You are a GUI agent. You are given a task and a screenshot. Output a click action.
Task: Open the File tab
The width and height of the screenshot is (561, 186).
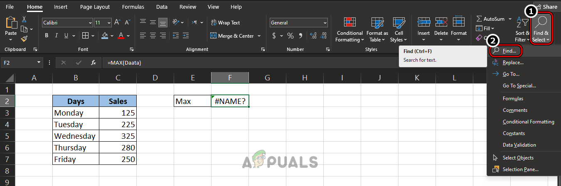point(10,7)
